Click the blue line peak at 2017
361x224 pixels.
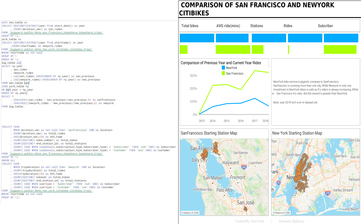tap(255, 98)
